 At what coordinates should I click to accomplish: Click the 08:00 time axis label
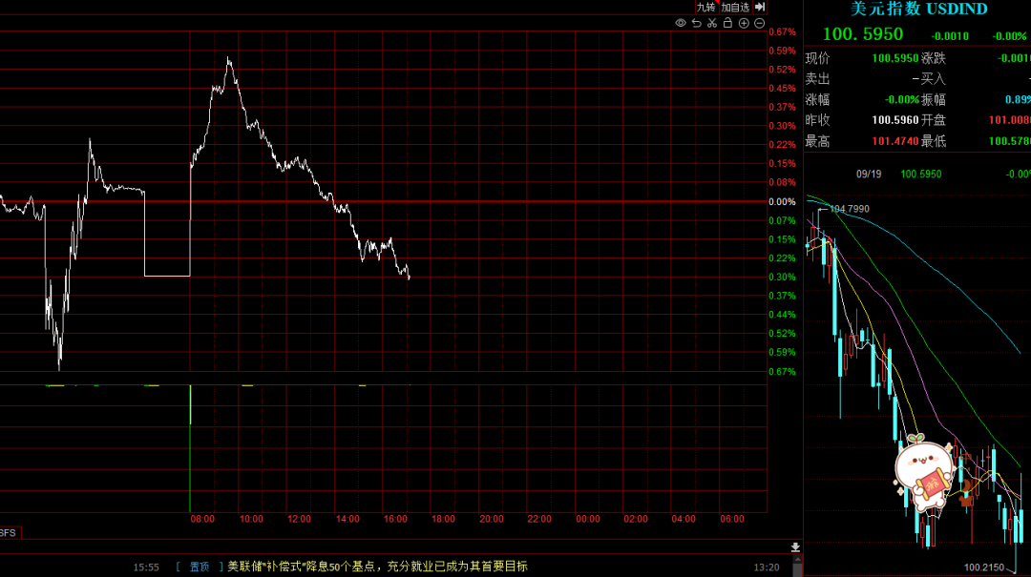coord(202,519)
